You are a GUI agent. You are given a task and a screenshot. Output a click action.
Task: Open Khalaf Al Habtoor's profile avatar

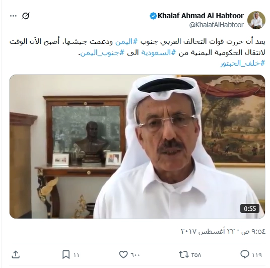pos(256,20)
